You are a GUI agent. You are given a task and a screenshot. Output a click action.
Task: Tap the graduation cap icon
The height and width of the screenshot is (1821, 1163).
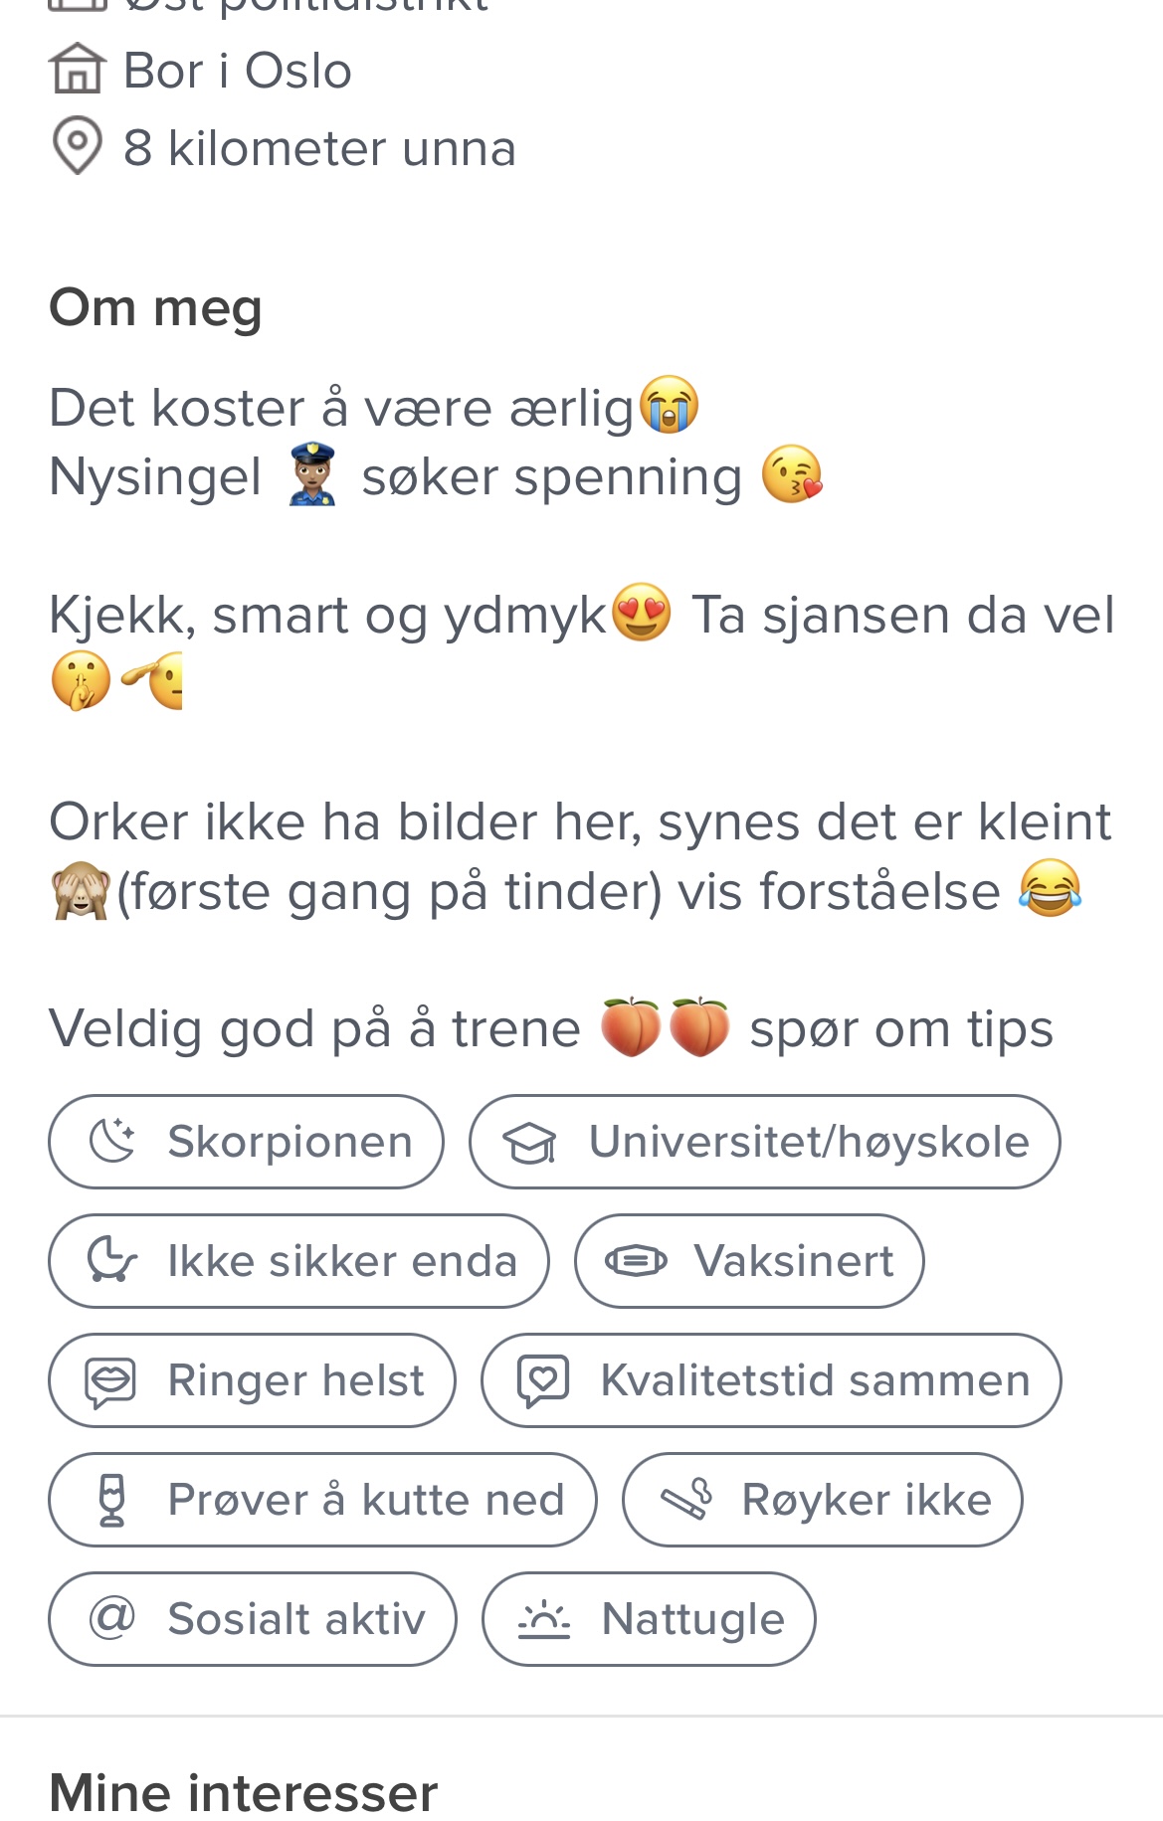tap(529, 1143)
